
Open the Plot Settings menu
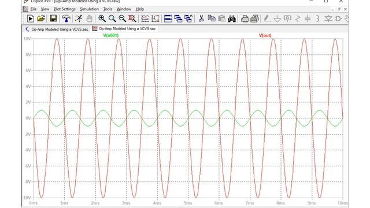64,9
